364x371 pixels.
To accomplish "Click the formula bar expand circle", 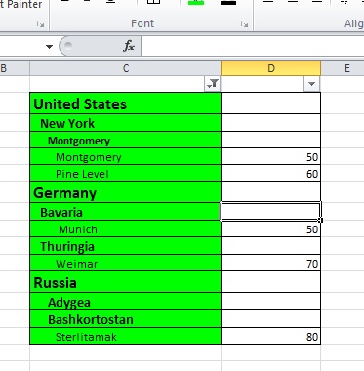I will tap(68, 46).
